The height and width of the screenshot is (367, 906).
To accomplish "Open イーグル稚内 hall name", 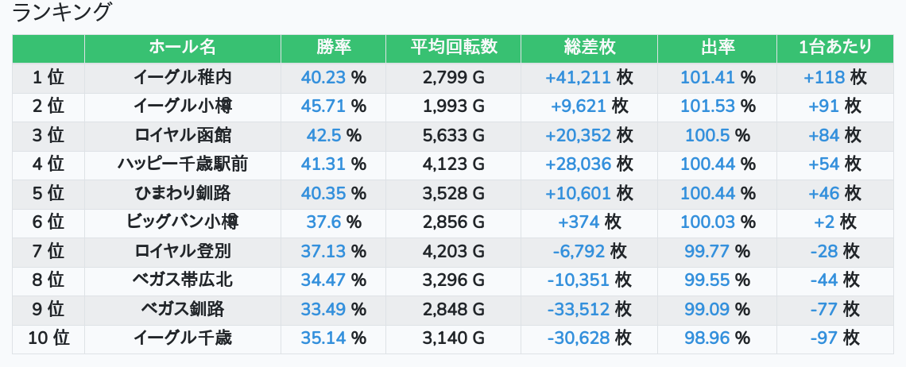I will tap(182, 77).
